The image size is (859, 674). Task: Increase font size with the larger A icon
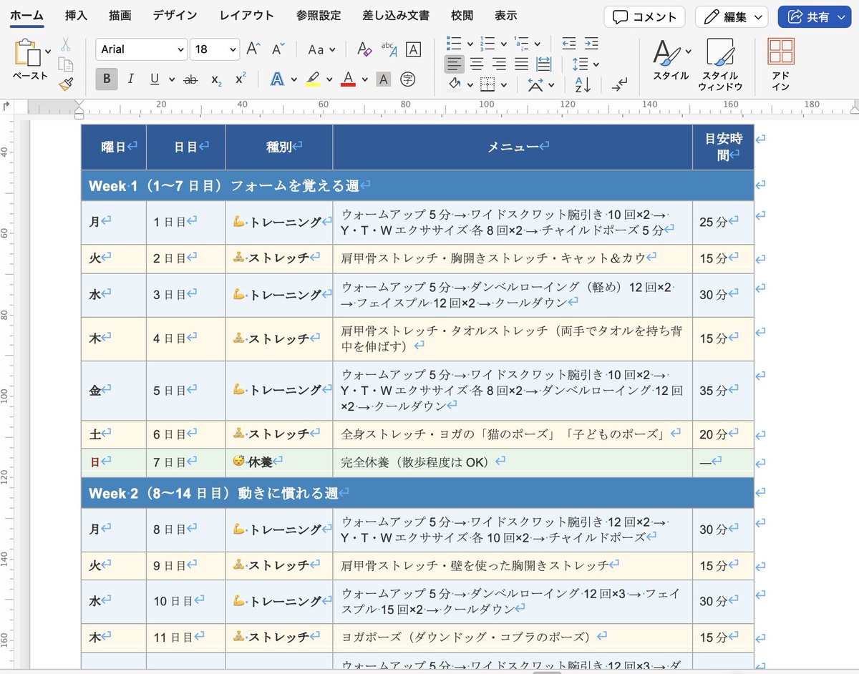[253, 49]
